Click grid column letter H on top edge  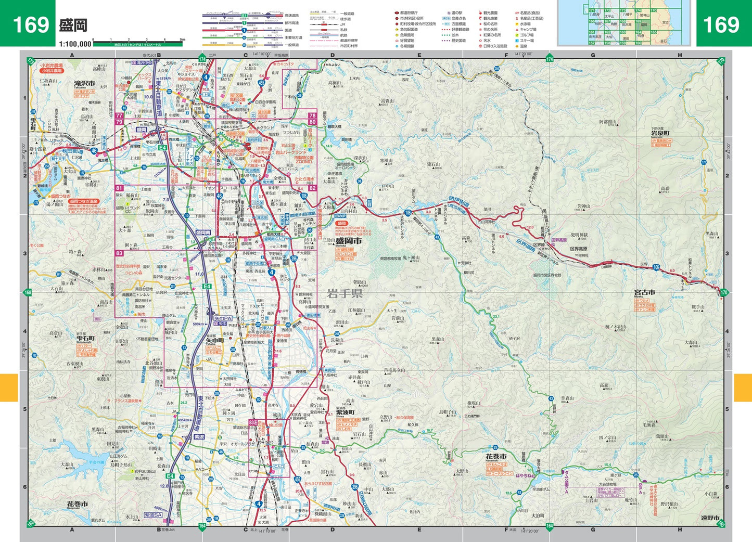tap(680, 55)
